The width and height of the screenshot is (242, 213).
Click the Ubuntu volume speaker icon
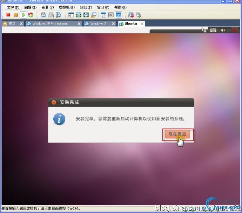click(223, 30)
